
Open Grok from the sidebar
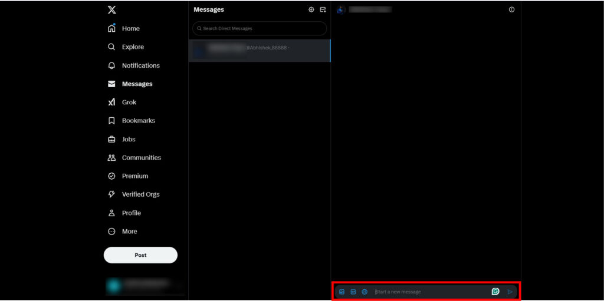tap(129, 102)
